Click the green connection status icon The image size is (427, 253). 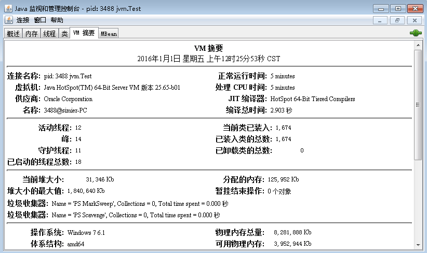click(416, 33)
